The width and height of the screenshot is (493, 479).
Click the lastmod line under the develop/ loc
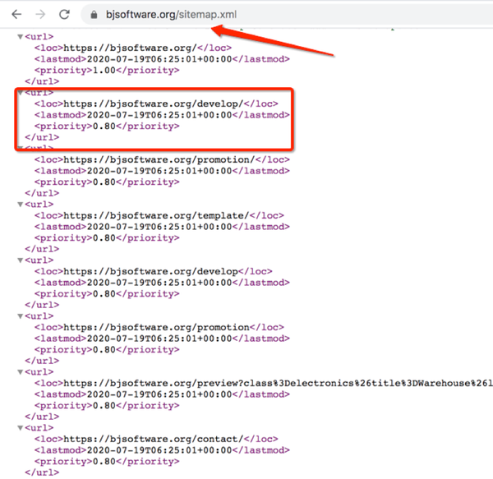pos(162,115)
